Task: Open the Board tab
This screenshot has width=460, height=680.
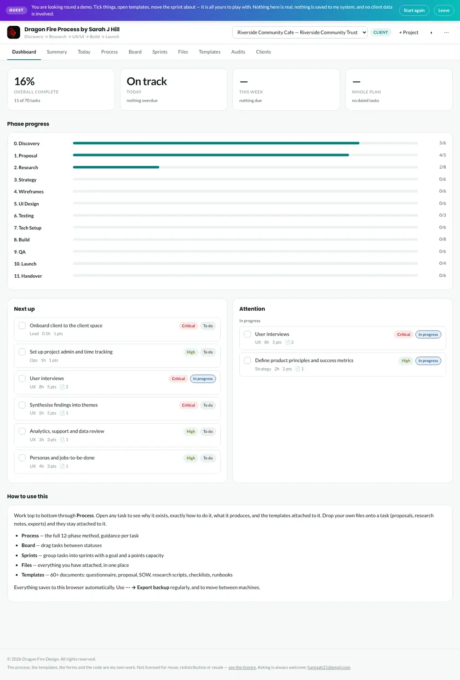Action: (135, 52)
